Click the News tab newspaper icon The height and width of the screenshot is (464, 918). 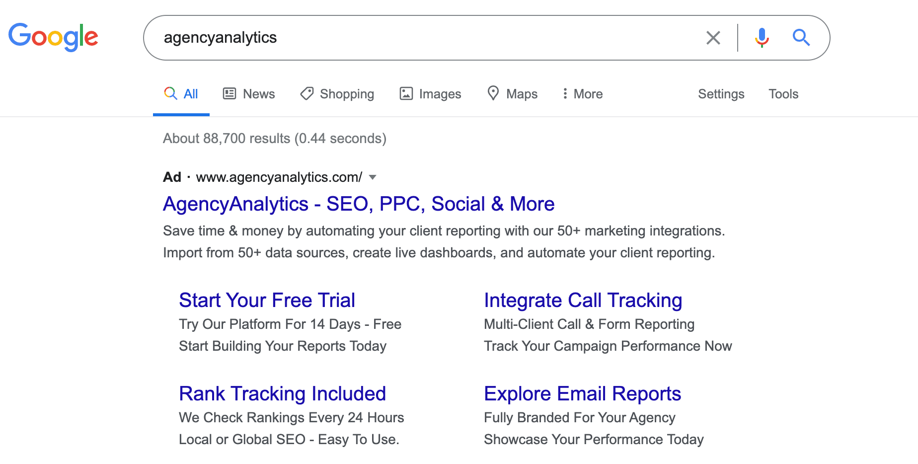click(229, 93)
